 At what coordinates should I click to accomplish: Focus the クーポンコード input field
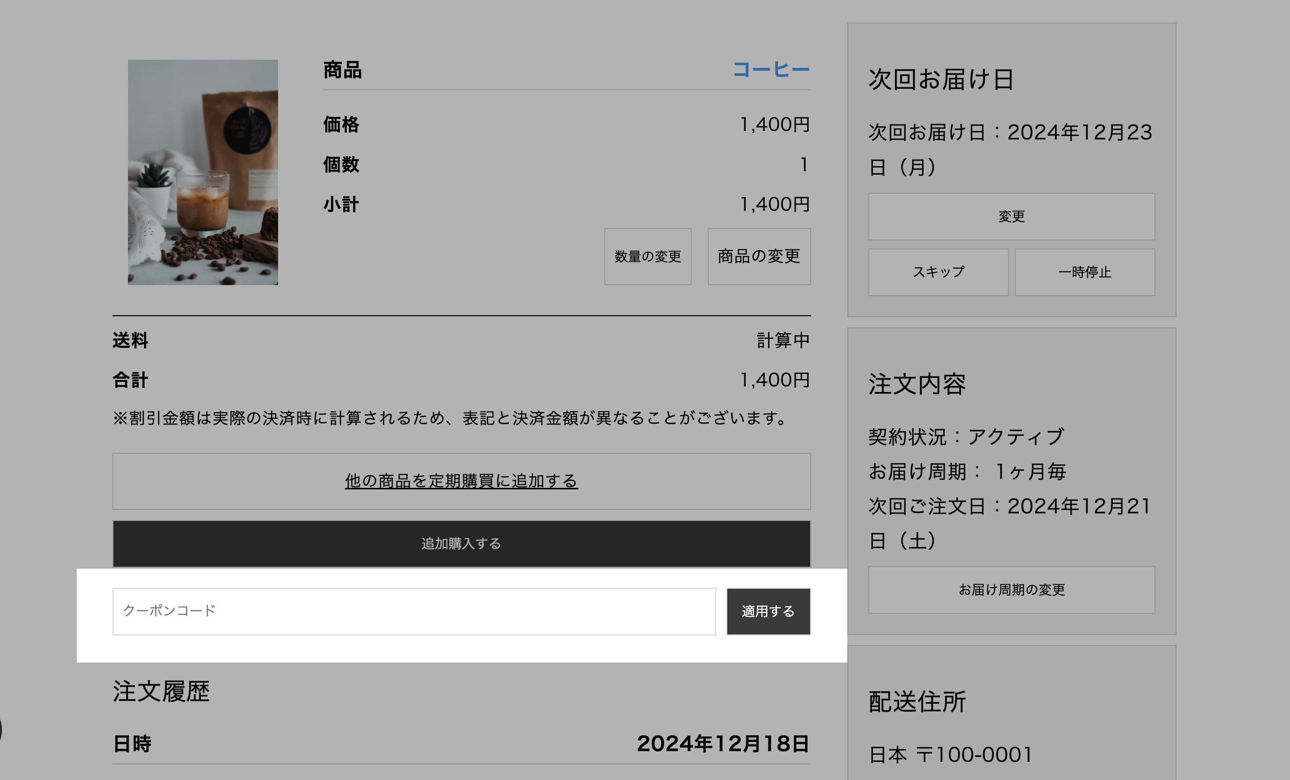(x=414, y=611)
